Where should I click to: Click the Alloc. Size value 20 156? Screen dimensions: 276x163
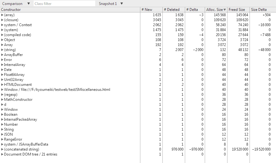coord(221,35)
